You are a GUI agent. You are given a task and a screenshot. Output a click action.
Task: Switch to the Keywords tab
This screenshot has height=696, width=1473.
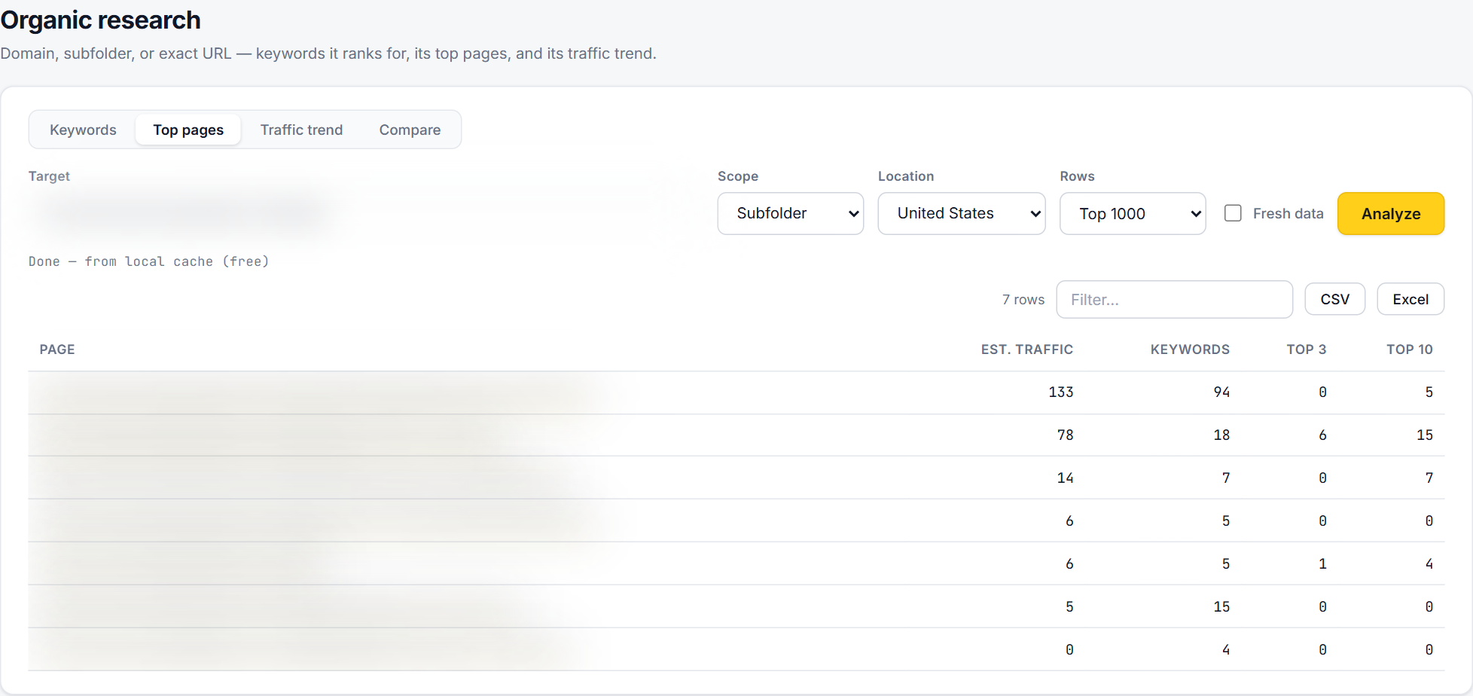tap(83, 130)
